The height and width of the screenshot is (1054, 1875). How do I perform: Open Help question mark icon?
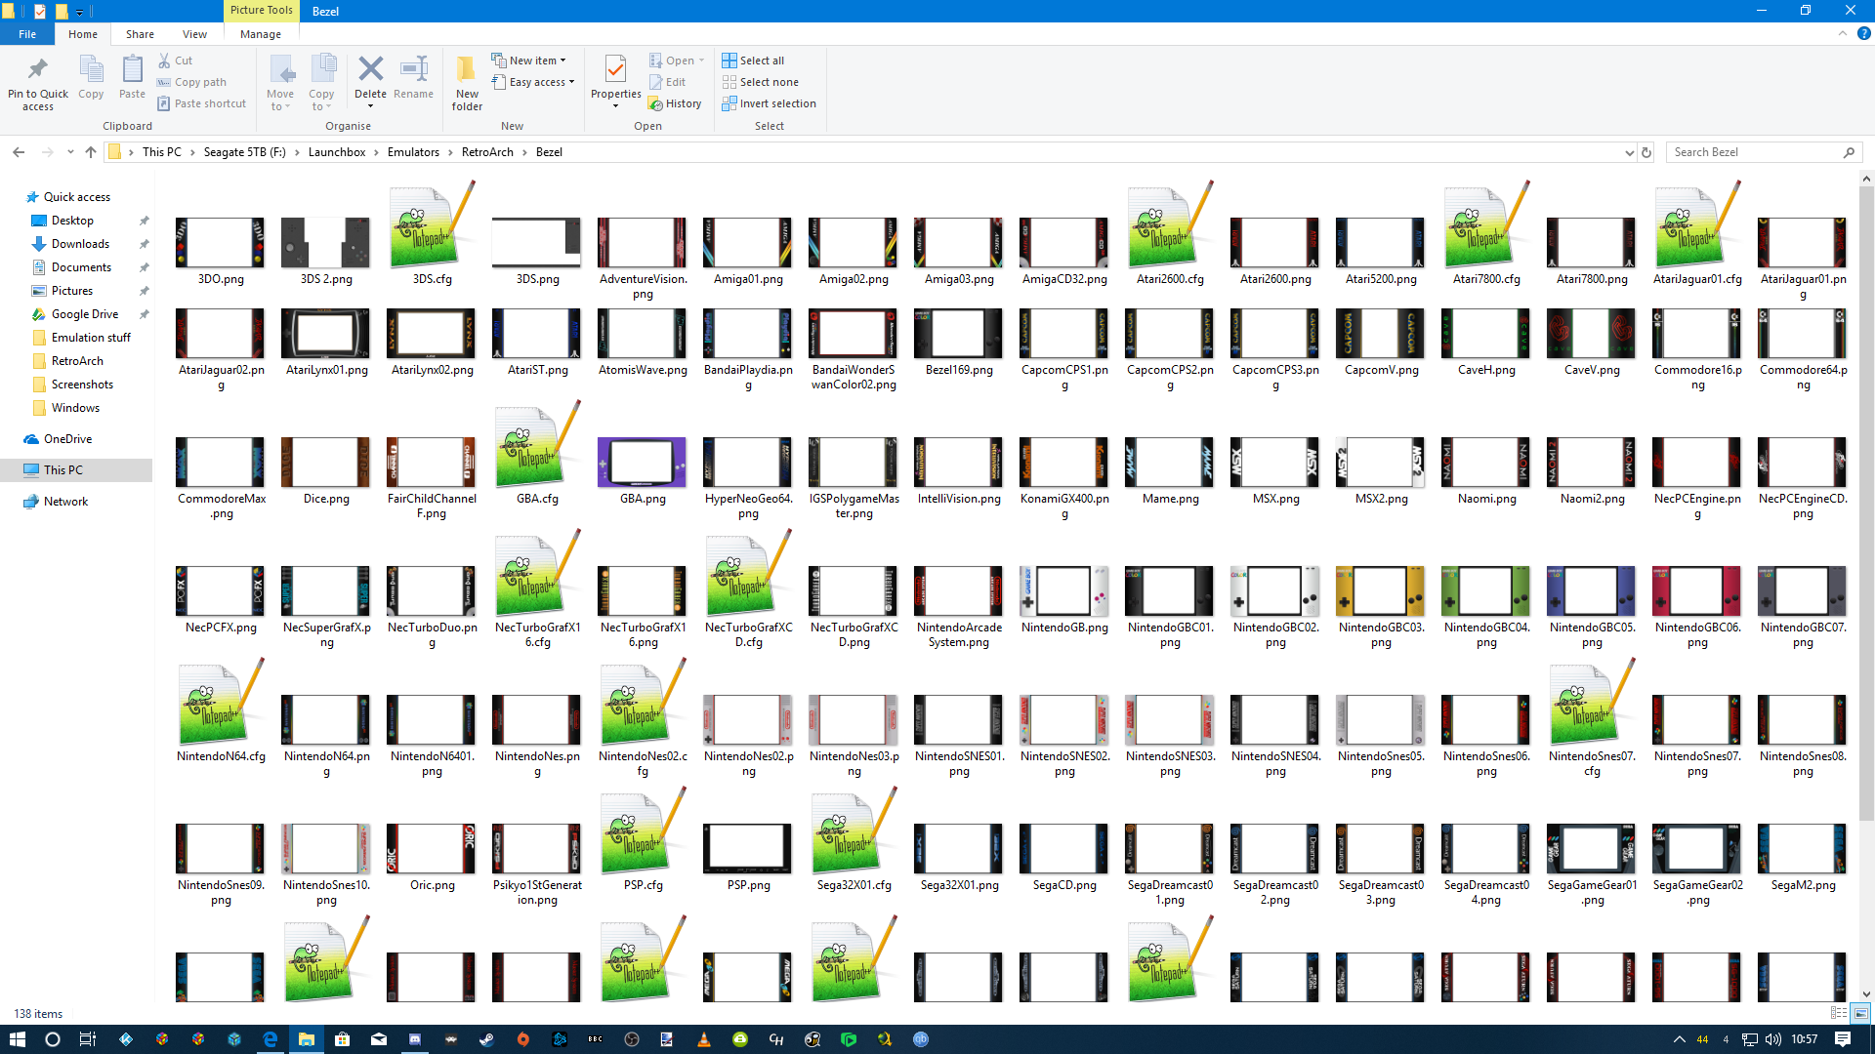point(1863,33)
